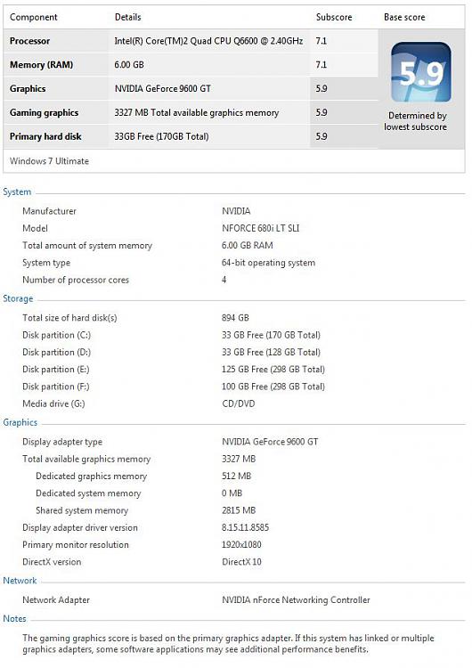
Task: Click the System section heading
Action: coord(17,192)
